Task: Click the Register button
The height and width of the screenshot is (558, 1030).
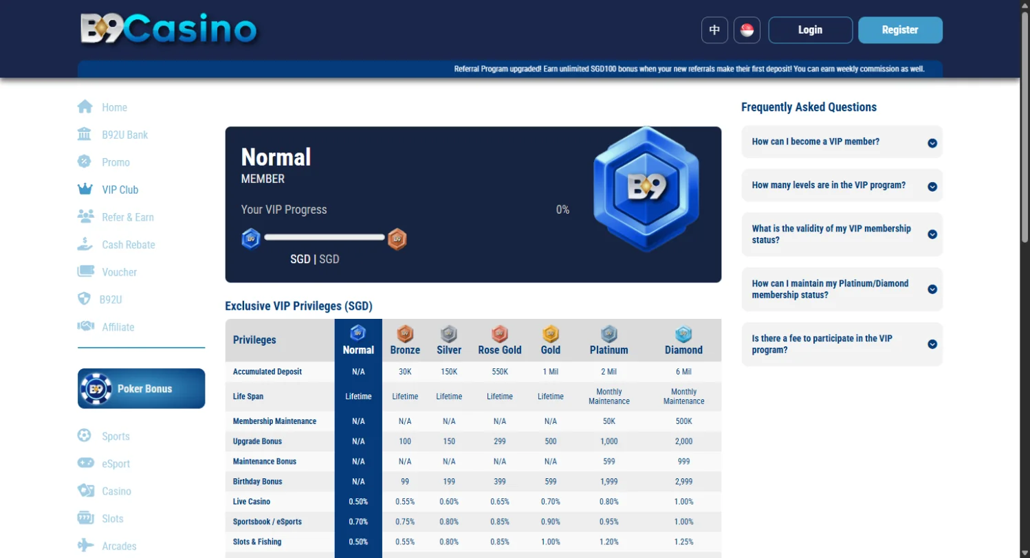Action: point(900,30)
